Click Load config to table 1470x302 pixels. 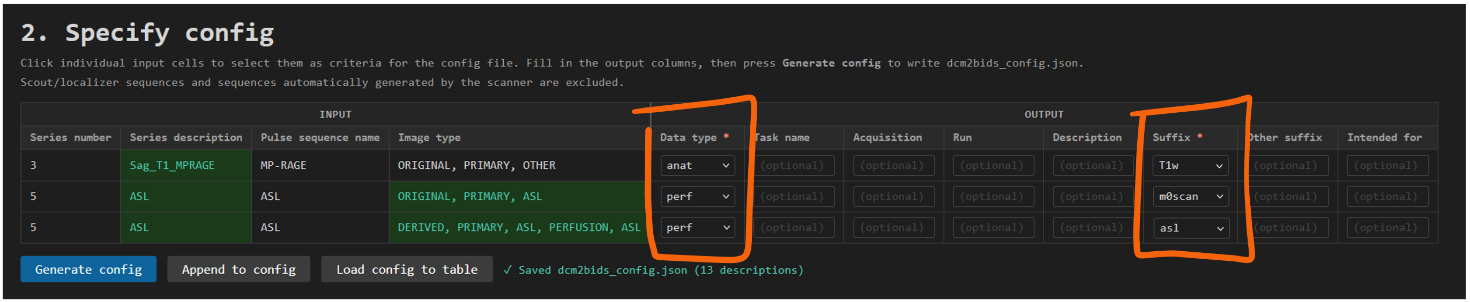coord(406,269)
